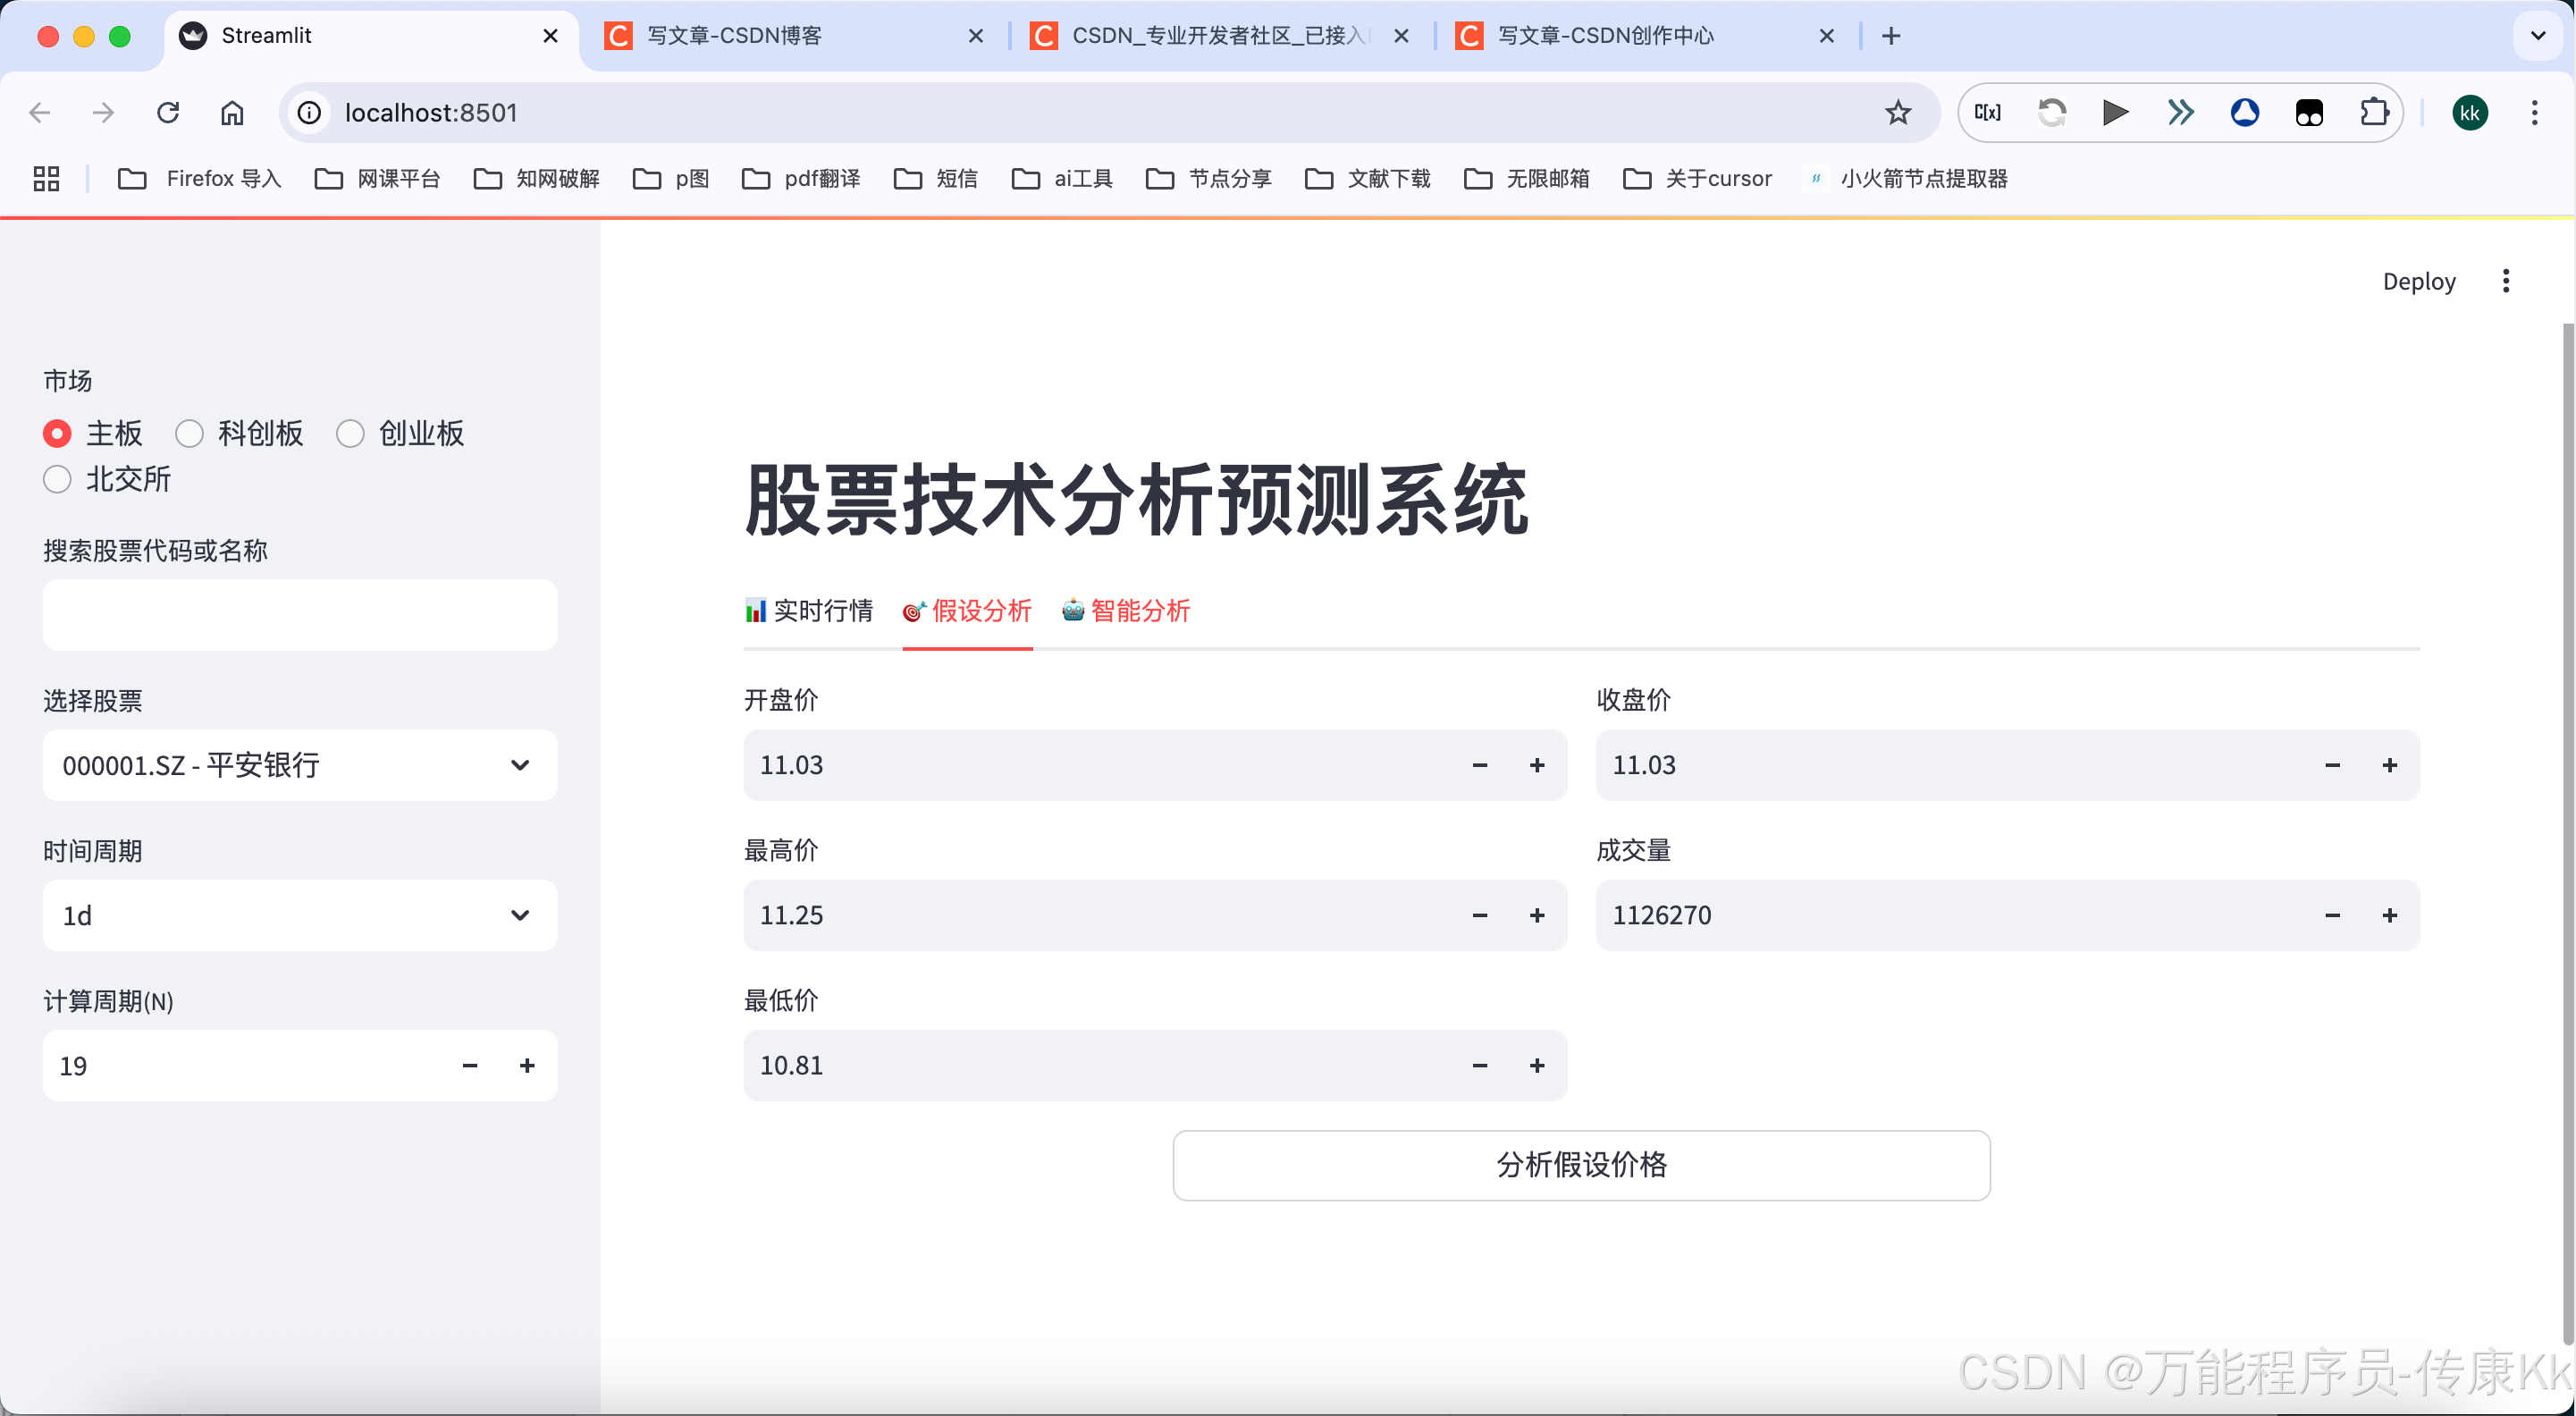Open the 网课平台 bookmark folder
This screenshot has height=1416, width=2576.
click(377, 179)
